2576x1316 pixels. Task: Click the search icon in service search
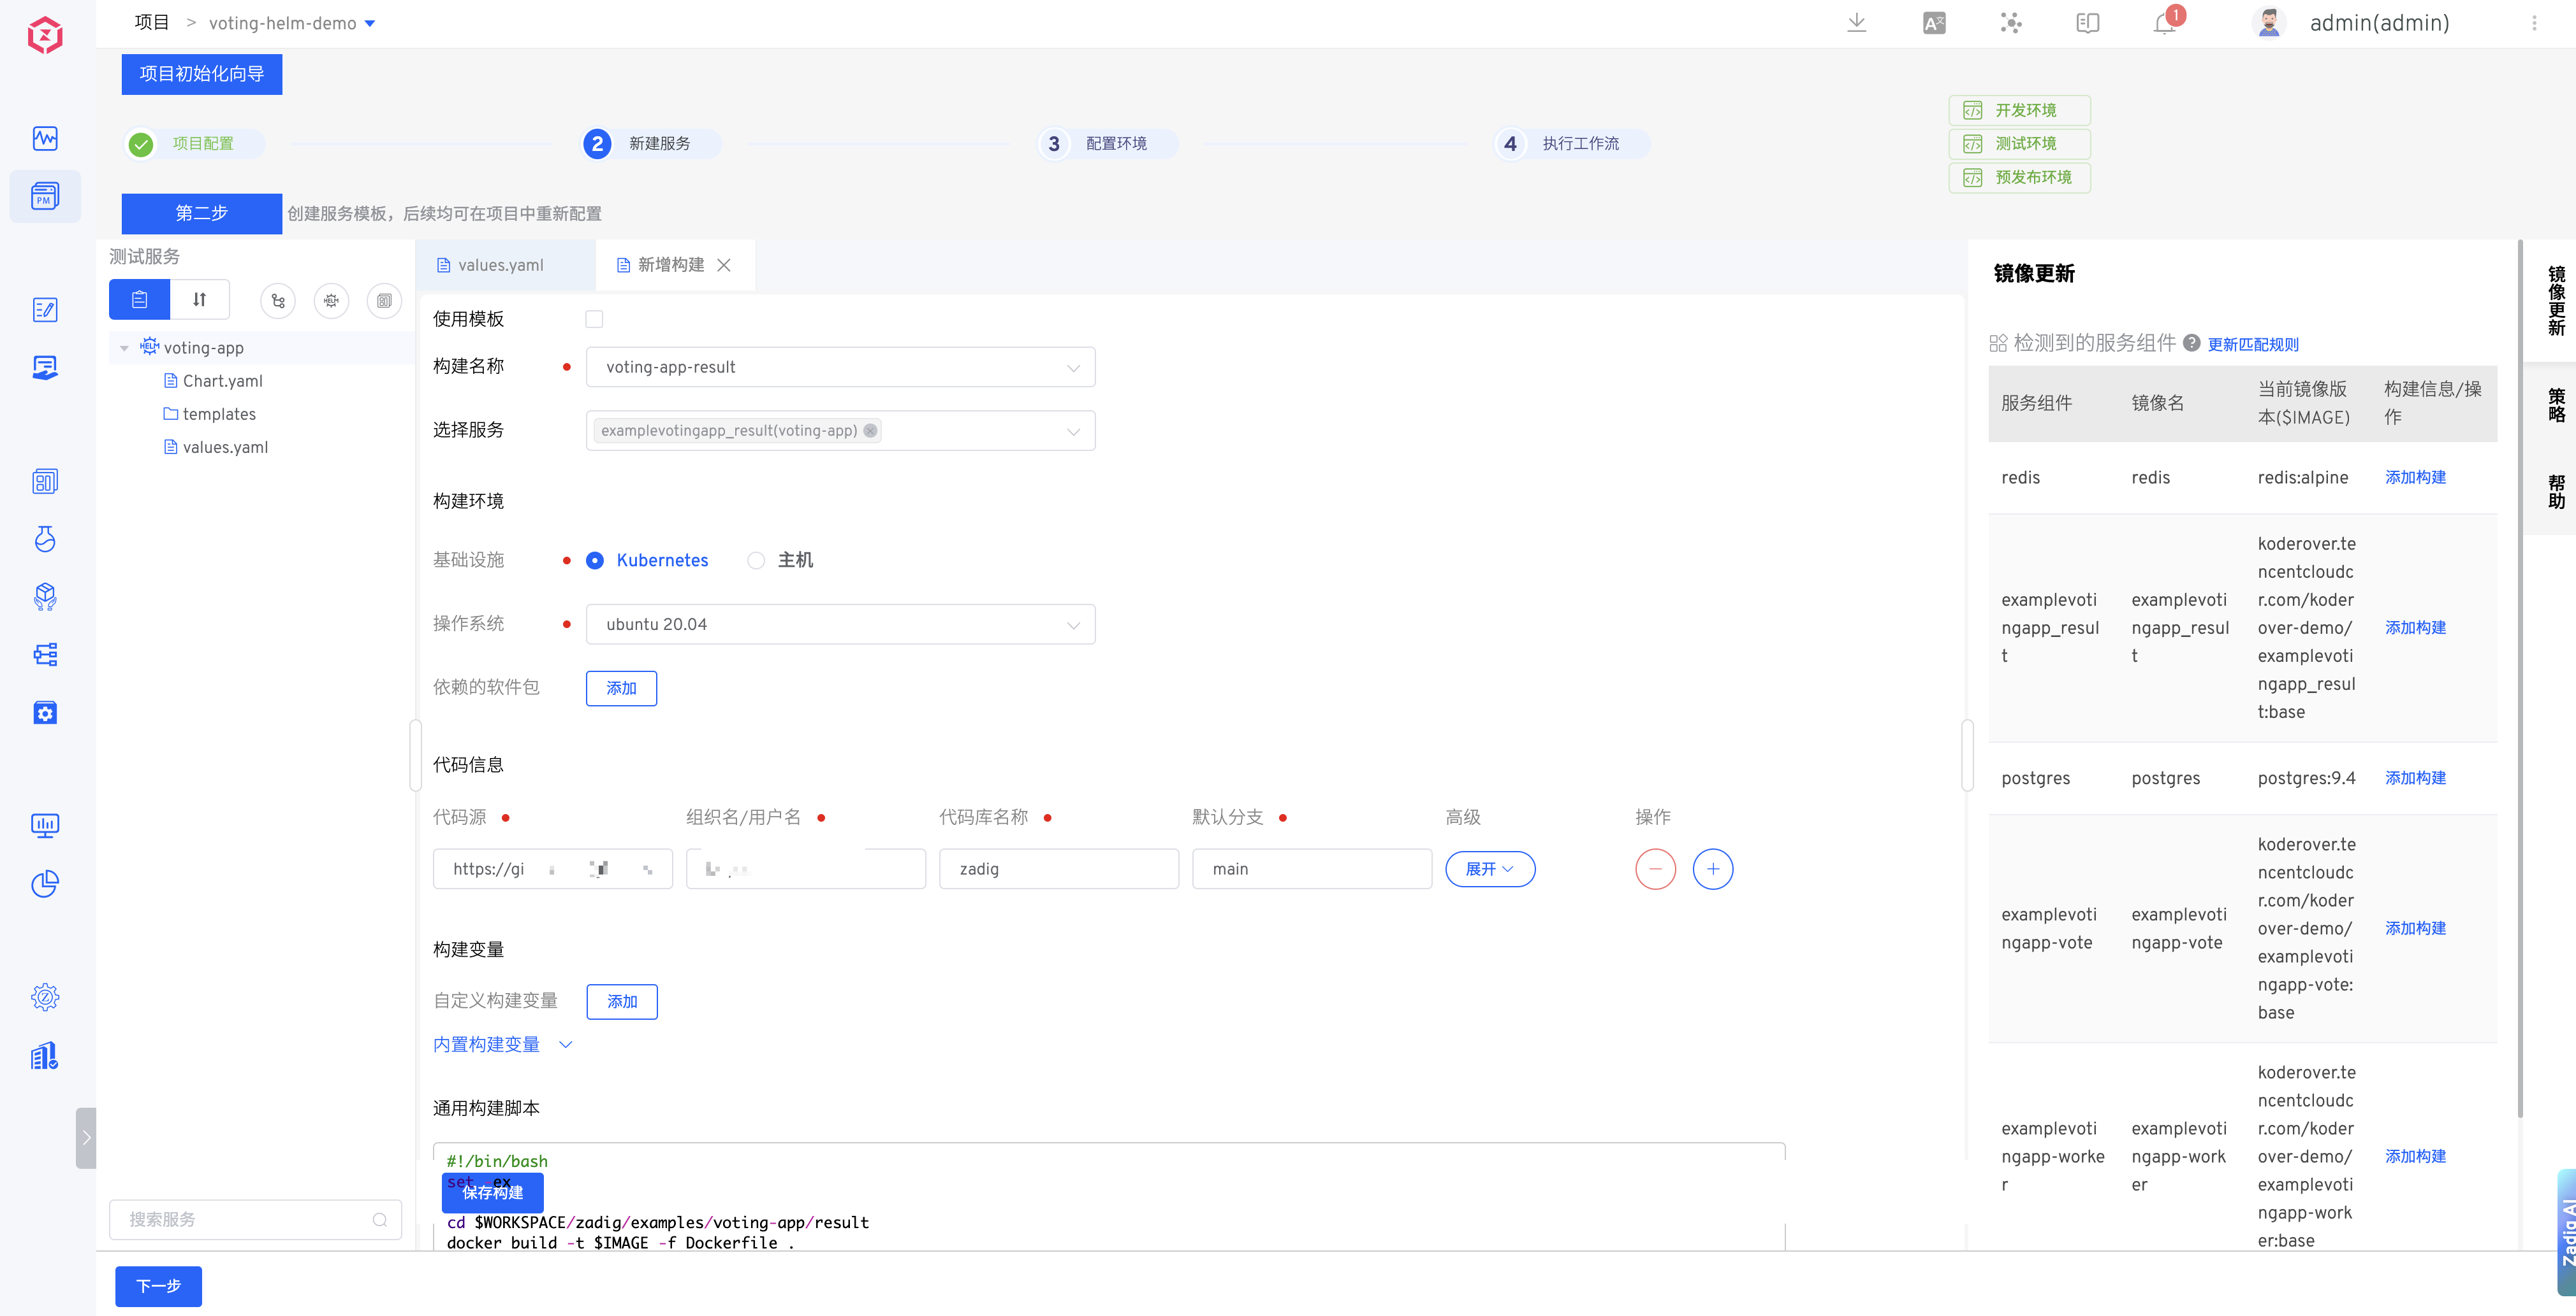(x=380, y=1219)
